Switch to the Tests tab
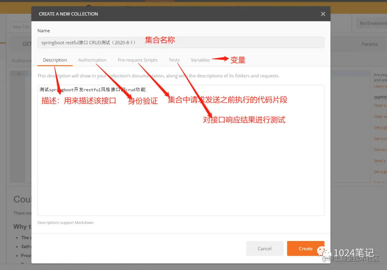The height and width of the screenshot is (270, 387). (x=174, y=60)
